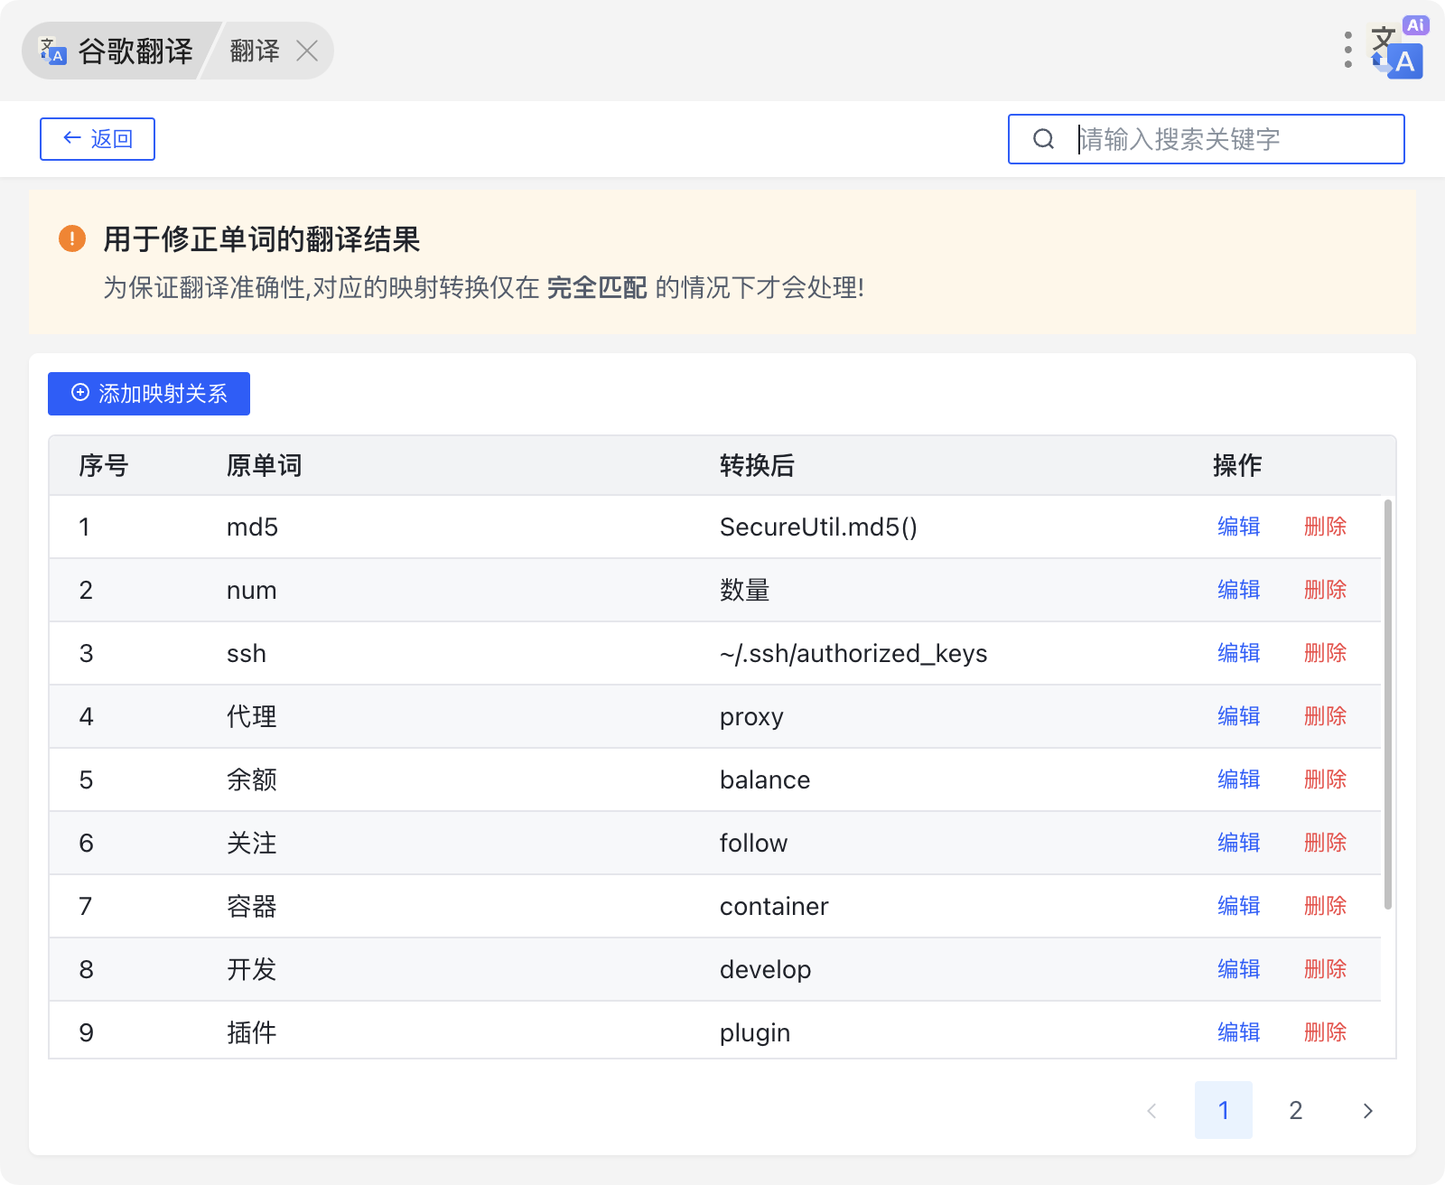Click the previous page arrow
The height and width of the screenshot is (1185, 1445).
pyautogui.click(x=1151, y=1110)
